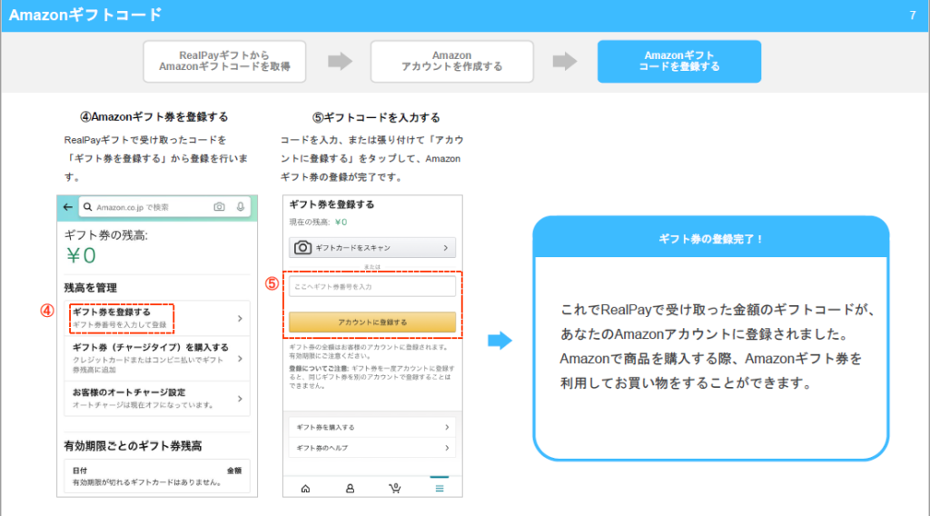Image resolution: width=930 pixels, height=516 pixels.
Task: Select Amazonアカウントを作成する step
Action: tap(452, 61)
